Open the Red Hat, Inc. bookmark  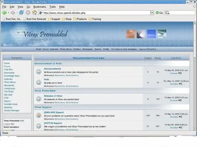coord(12,19)
